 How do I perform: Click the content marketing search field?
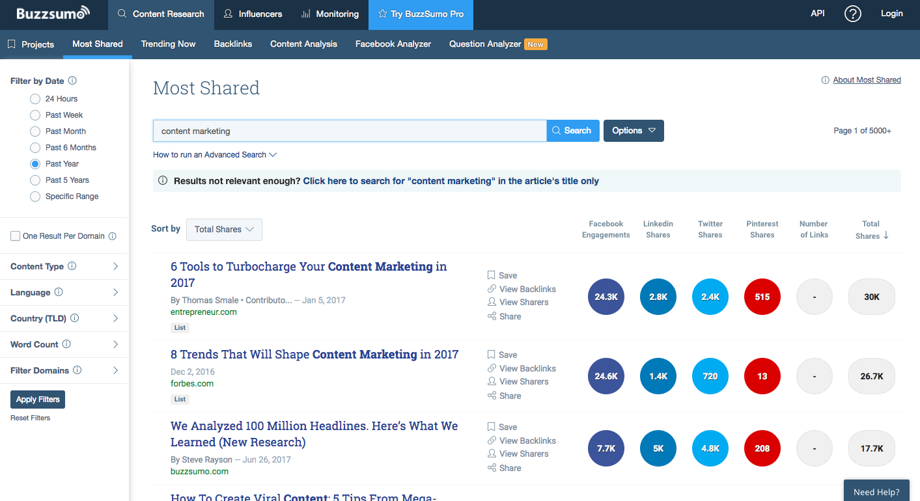tap(350, 131)
